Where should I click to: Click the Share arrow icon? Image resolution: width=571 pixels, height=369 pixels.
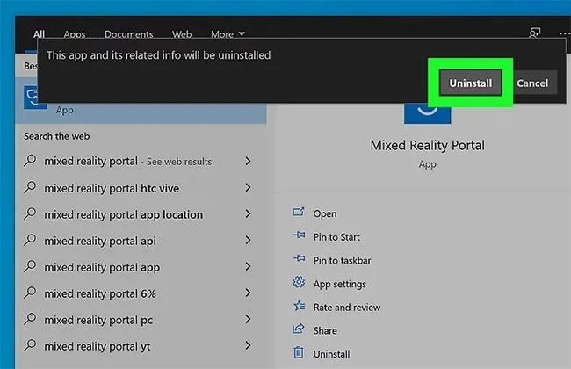pyautogui.click(x=299, y=329)
